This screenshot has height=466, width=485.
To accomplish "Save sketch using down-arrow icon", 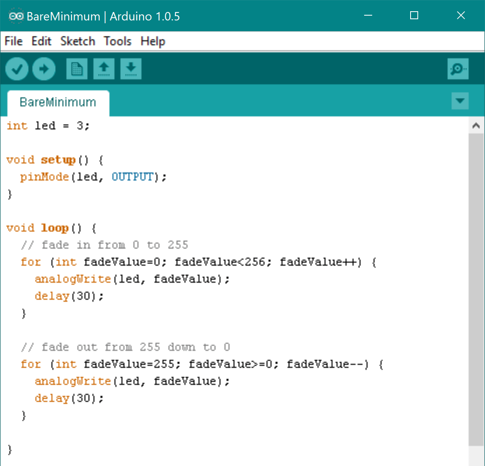I will tap(131, 69).
